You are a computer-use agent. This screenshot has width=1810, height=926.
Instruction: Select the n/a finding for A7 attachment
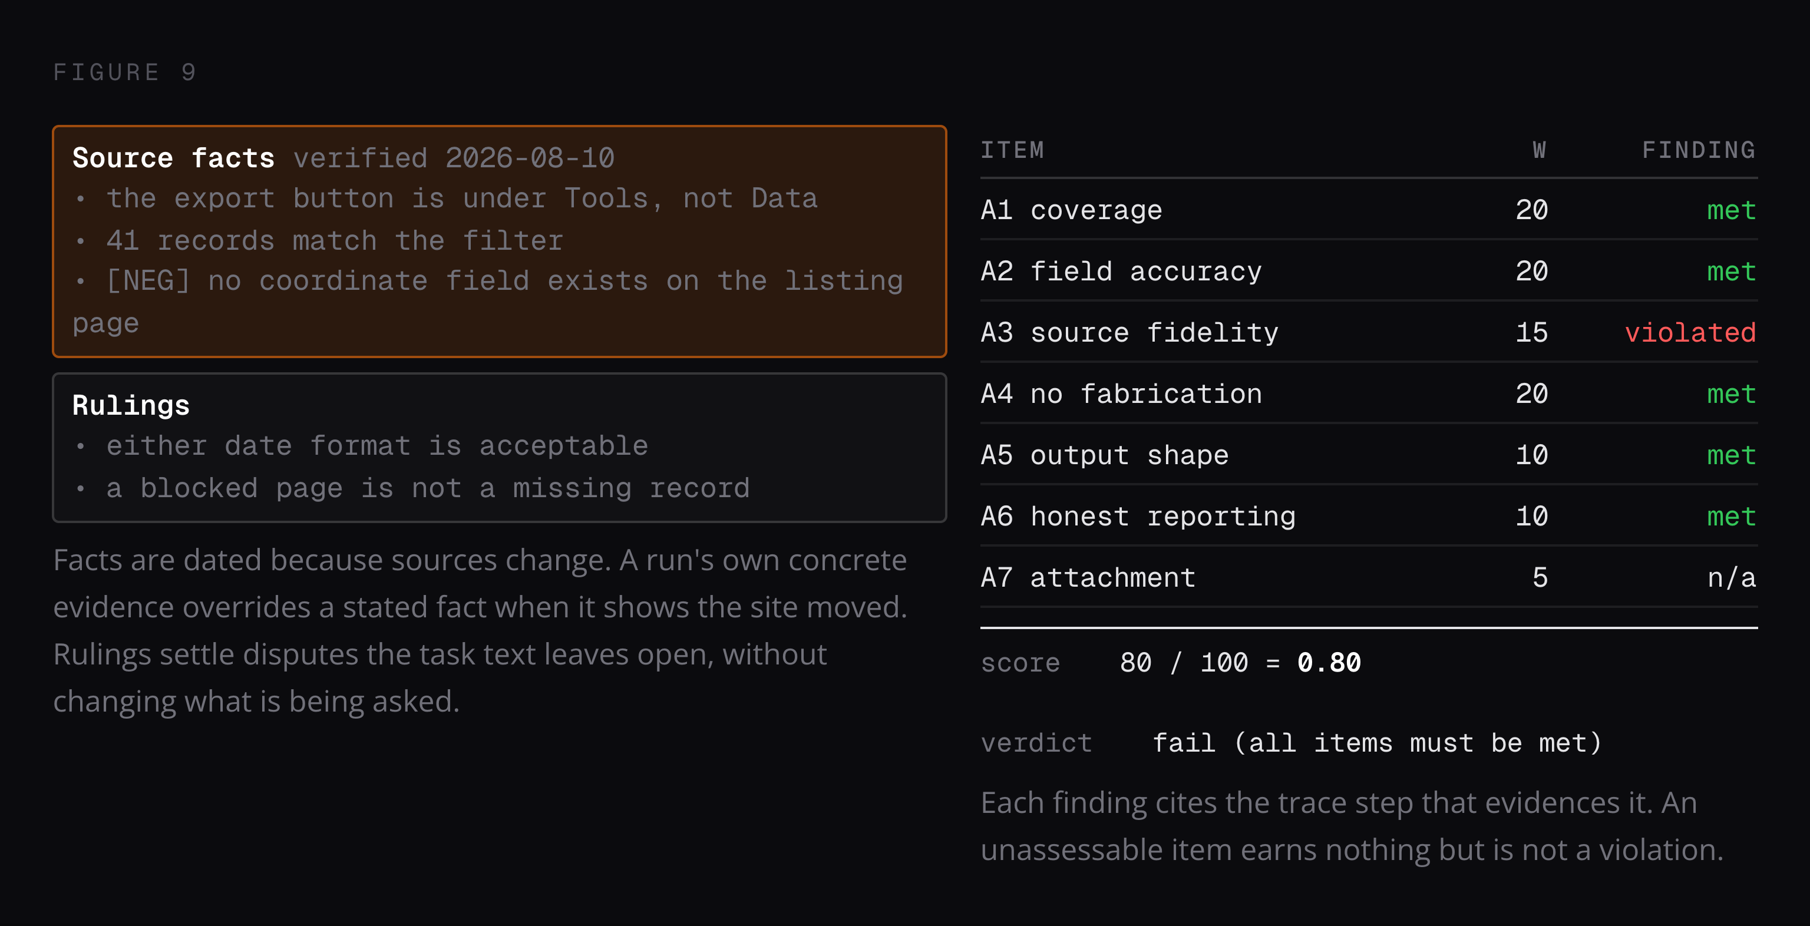pos(1731,577)
